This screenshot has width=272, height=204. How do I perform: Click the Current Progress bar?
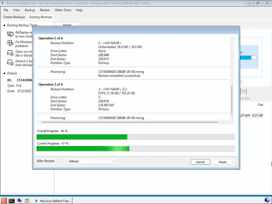[x=135, y=149]
